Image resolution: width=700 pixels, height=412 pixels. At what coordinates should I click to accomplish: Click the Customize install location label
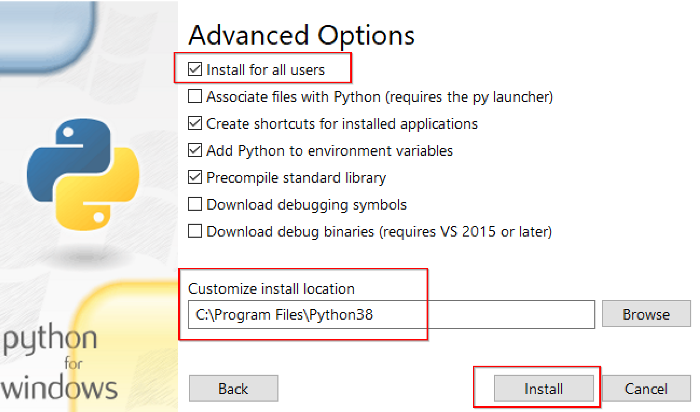pos(271,289)
